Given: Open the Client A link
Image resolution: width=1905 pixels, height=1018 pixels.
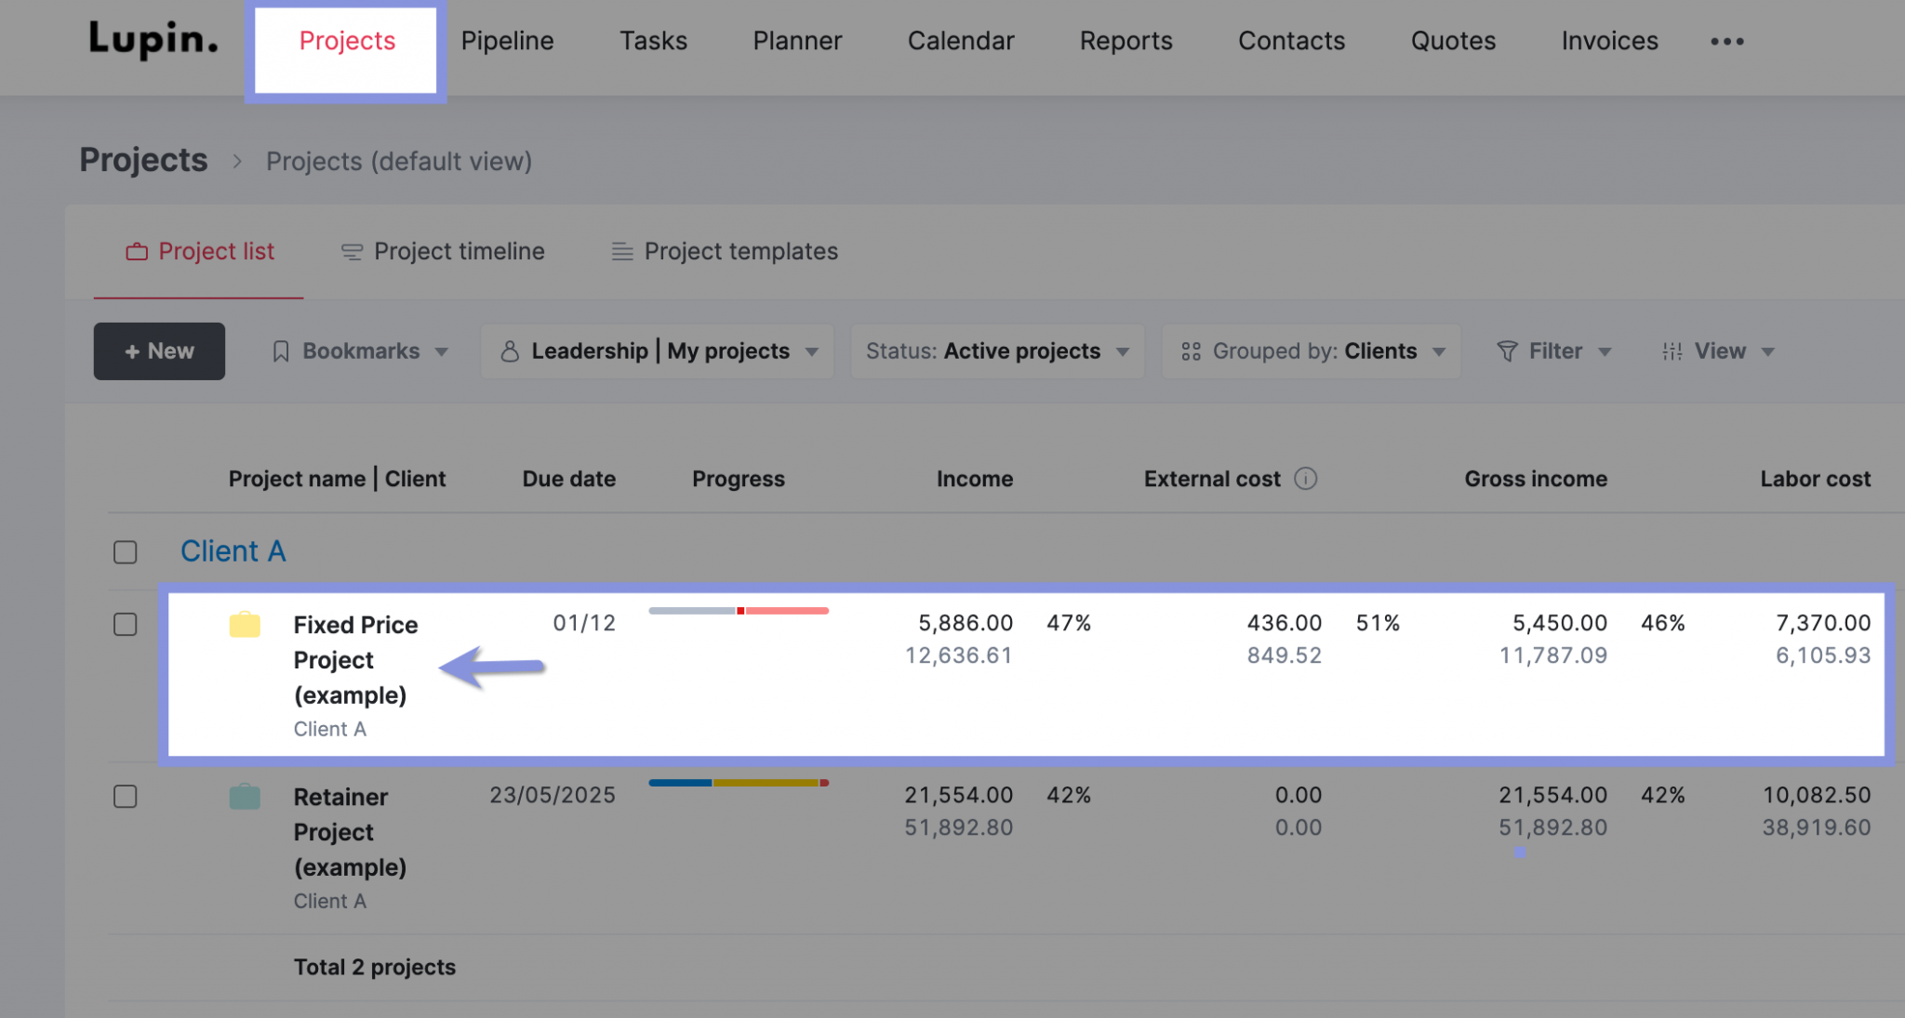Looking at the screenshot, I should coord(233,551).
